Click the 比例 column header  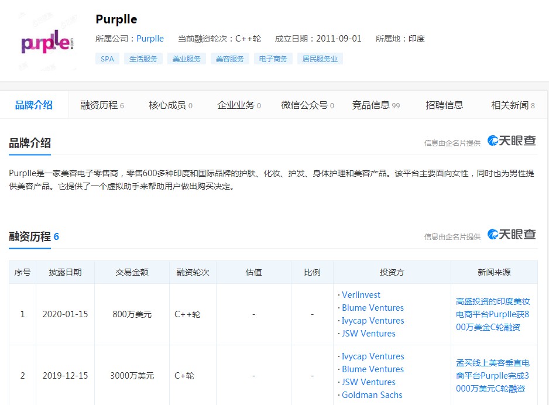(x=312, y=272)
